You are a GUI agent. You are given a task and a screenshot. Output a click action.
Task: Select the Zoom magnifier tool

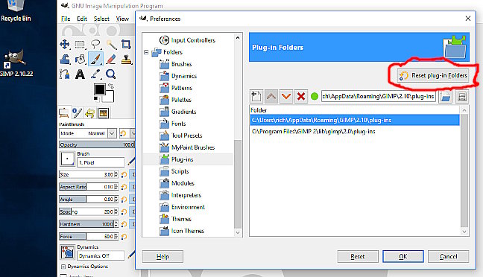coord(111,74)
